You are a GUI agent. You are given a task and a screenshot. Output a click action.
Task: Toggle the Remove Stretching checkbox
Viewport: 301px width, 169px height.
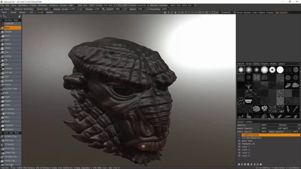[x=13, y=9]
